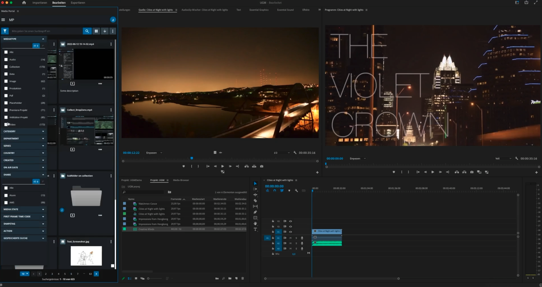Click the Play button in the source monitor
Screen dimensions: 542x287
(222, 166)
